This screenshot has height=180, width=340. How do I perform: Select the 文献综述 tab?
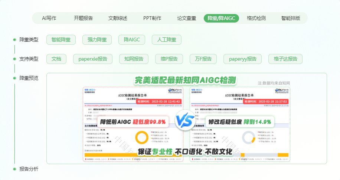[x=118, y=18]
